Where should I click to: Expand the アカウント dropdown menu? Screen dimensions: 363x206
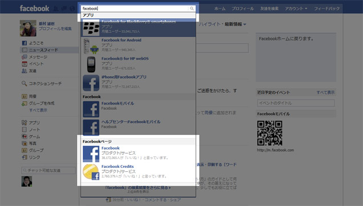tap(296, 9)
